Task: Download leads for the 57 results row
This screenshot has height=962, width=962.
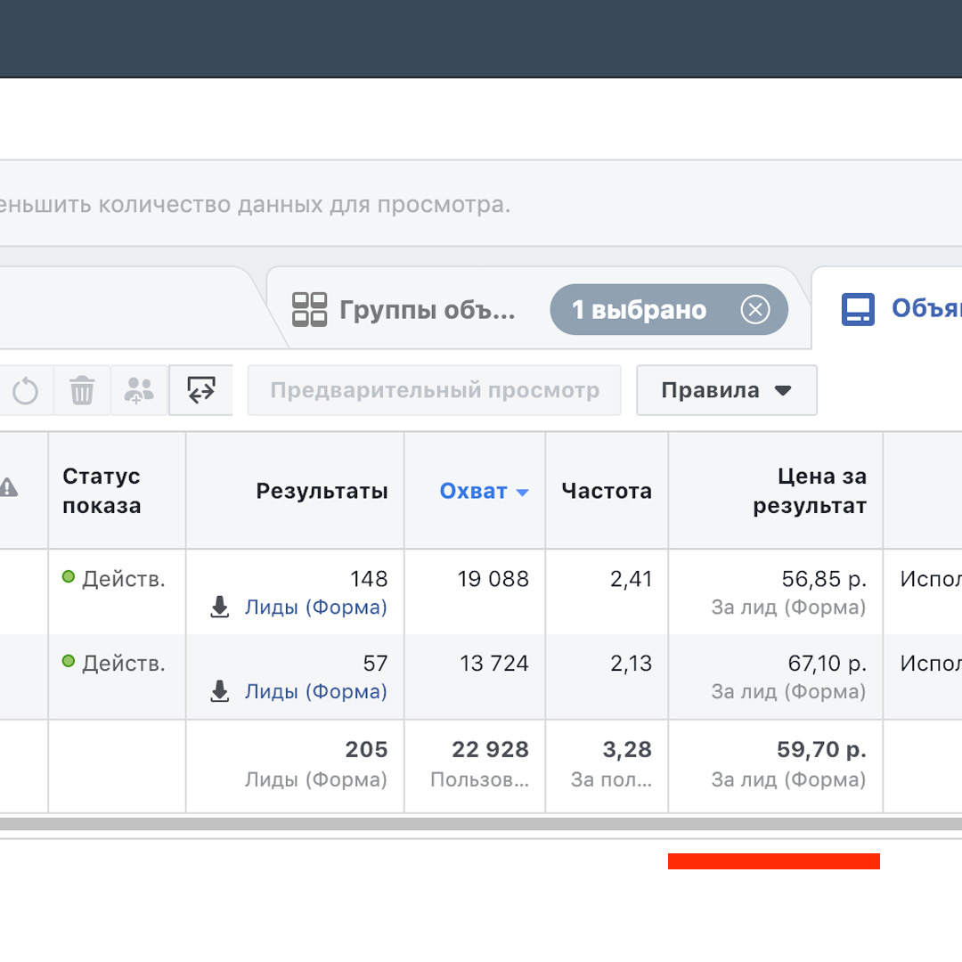Action: tap(220, 691)
